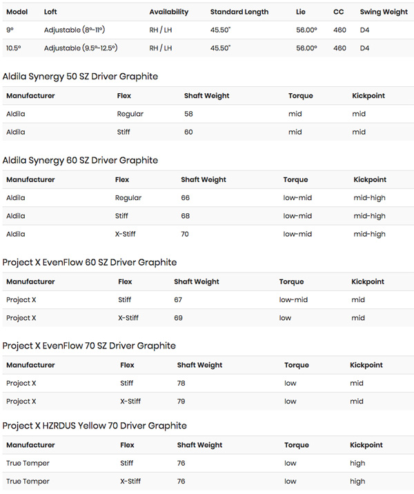Select the CC column header

pyautogui.click(x=339, y=12)
